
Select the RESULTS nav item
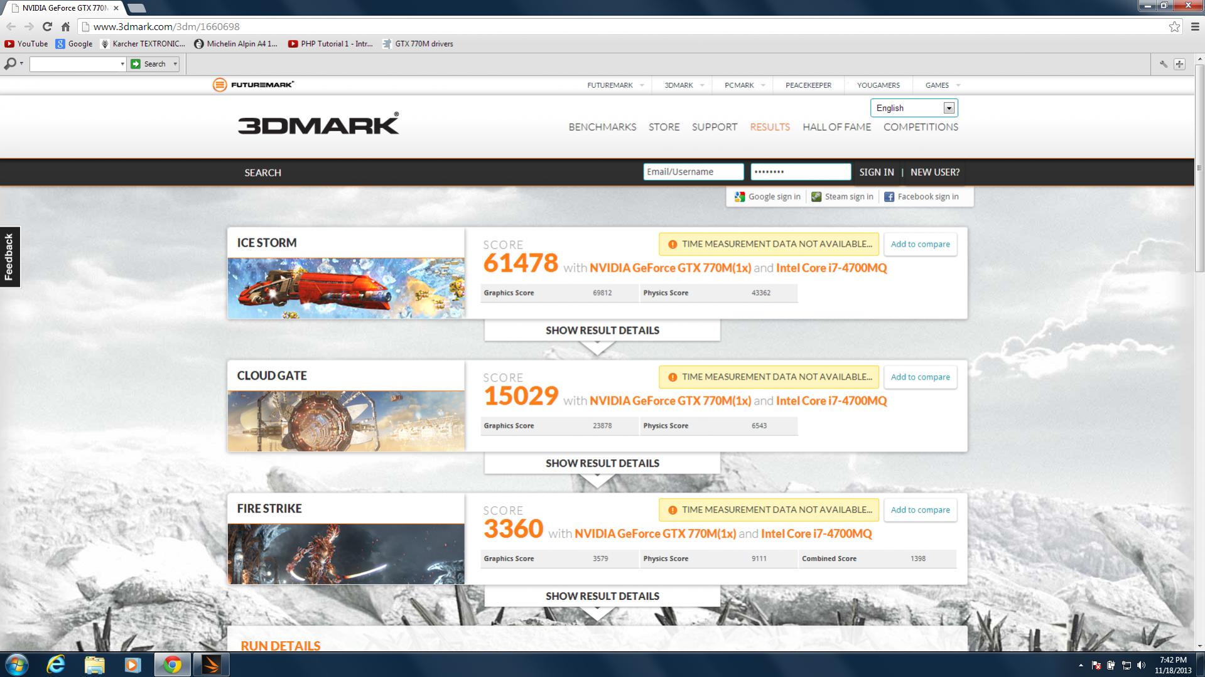point(770,127)
